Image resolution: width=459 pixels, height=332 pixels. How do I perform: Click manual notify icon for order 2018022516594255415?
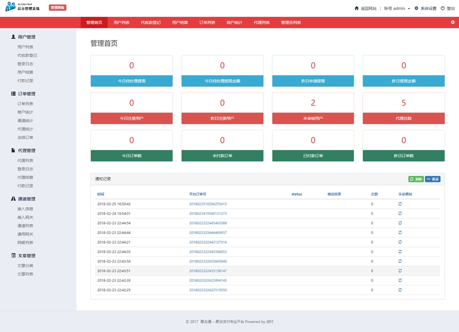click(400, 204)
